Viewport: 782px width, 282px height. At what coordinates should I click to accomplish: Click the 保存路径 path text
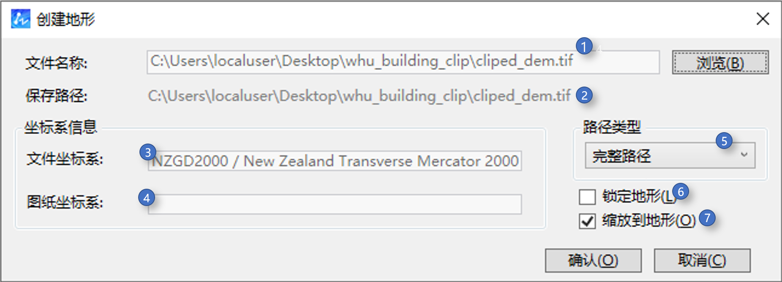click(359, 96)
